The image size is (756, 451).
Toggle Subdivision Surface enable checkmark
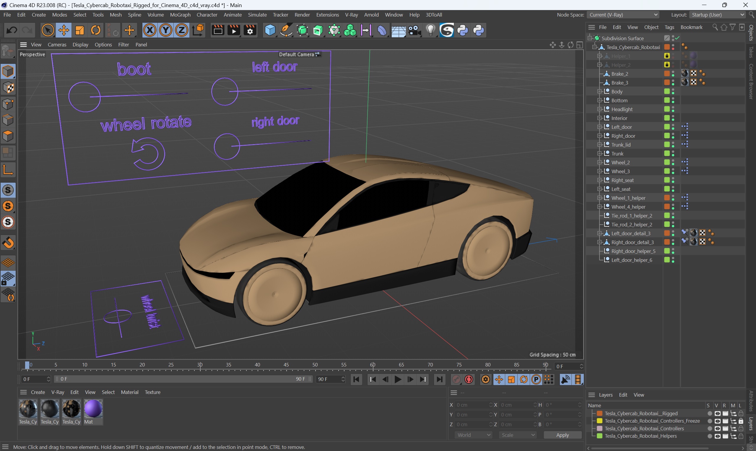click(x=678, y=38)
